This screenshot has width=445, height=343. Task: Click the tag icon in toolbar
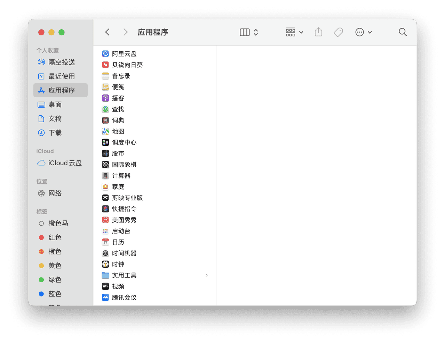(x=338, y=32)
